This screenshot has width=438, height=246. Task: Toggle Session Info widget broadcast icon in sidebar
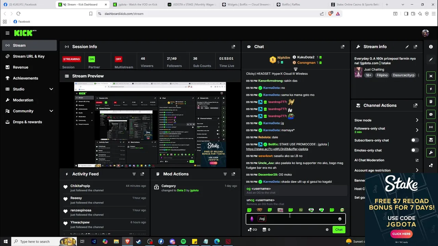[x=431, y=127]
